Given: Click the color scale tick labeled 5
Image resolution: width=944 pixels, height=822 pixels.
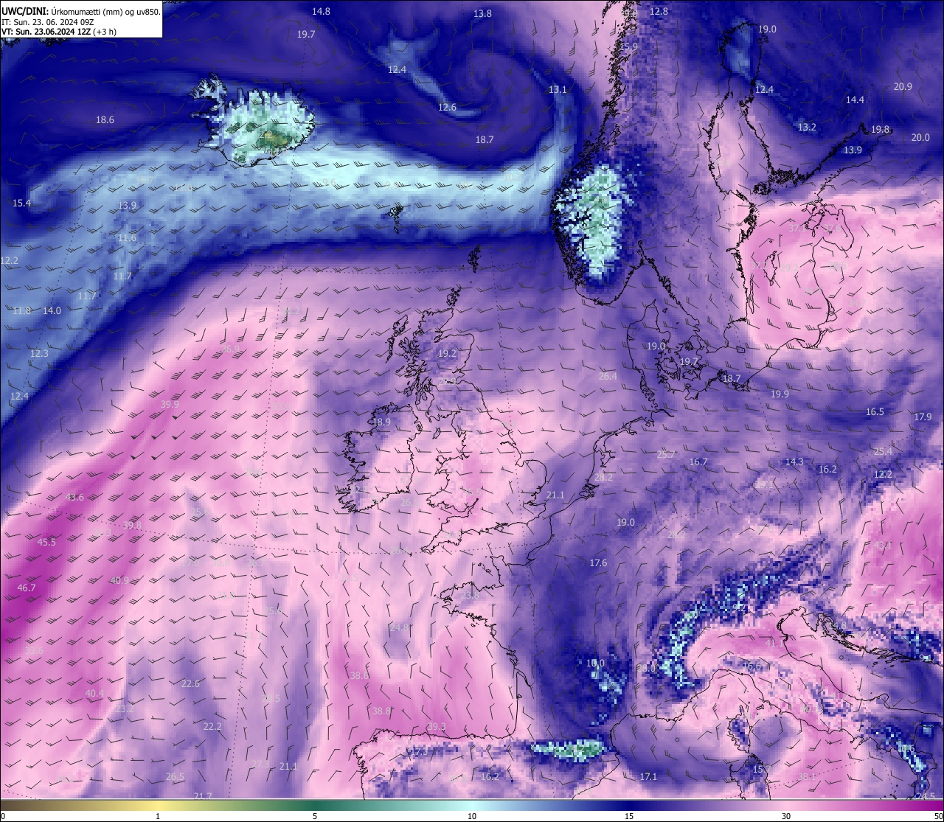Looking at the screenshot, I should pyautogui.click(x=315, y=816).
